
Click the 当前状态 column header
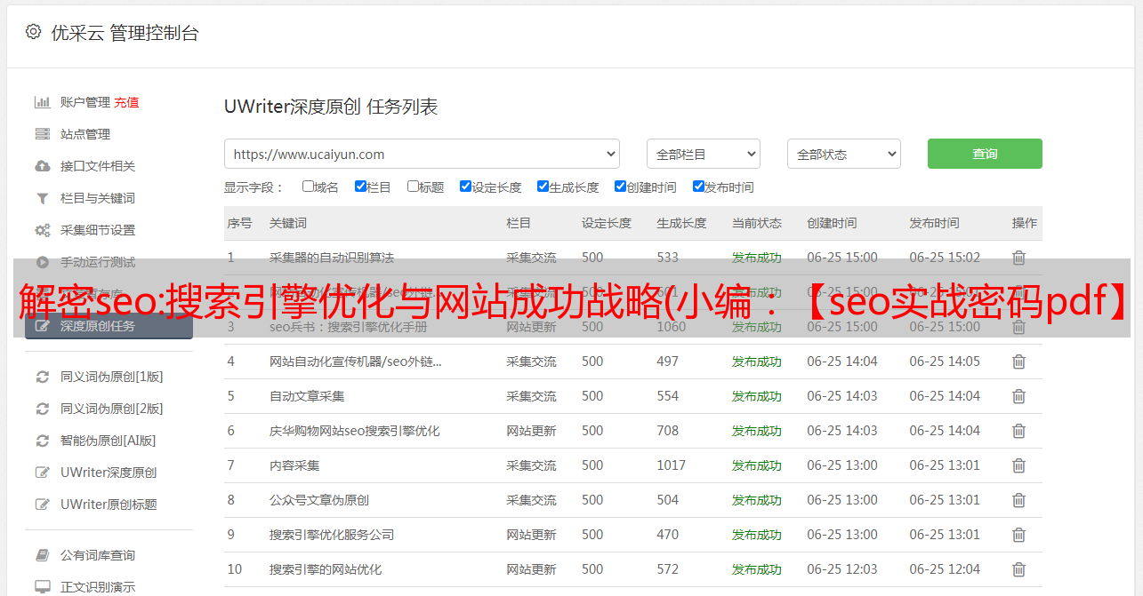click(x=757, y=223)
